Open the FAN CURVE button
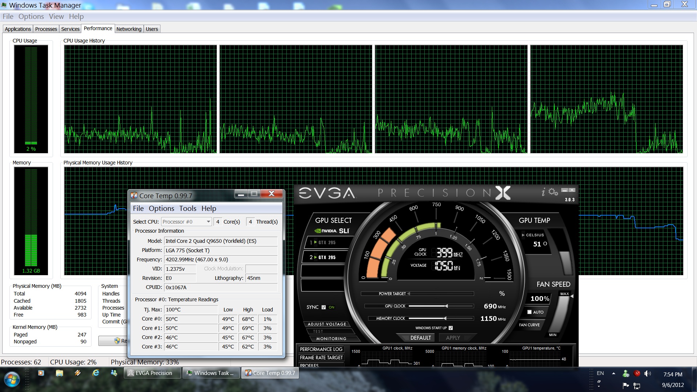 click(529, 325)
